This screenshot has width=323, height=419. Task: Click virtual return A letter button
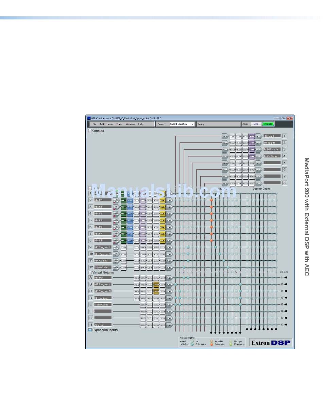pyautogui.click(x=91, y=278)
